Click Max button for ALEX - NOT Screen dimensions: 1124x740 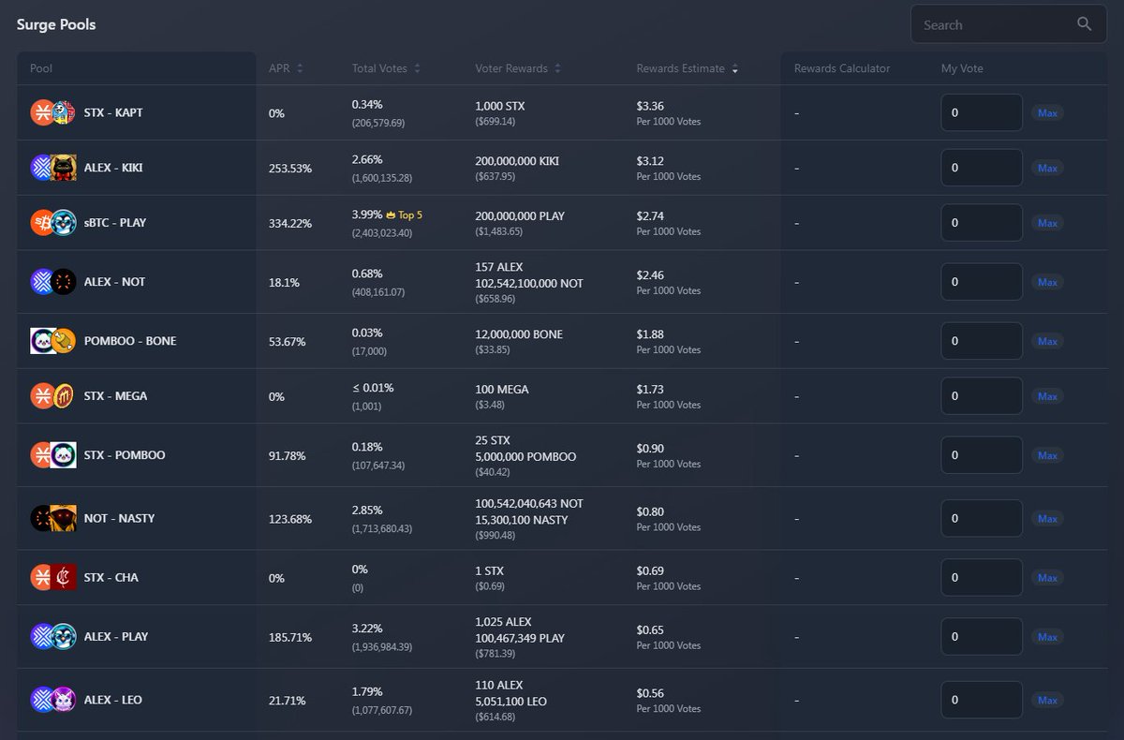(1047, 282)
